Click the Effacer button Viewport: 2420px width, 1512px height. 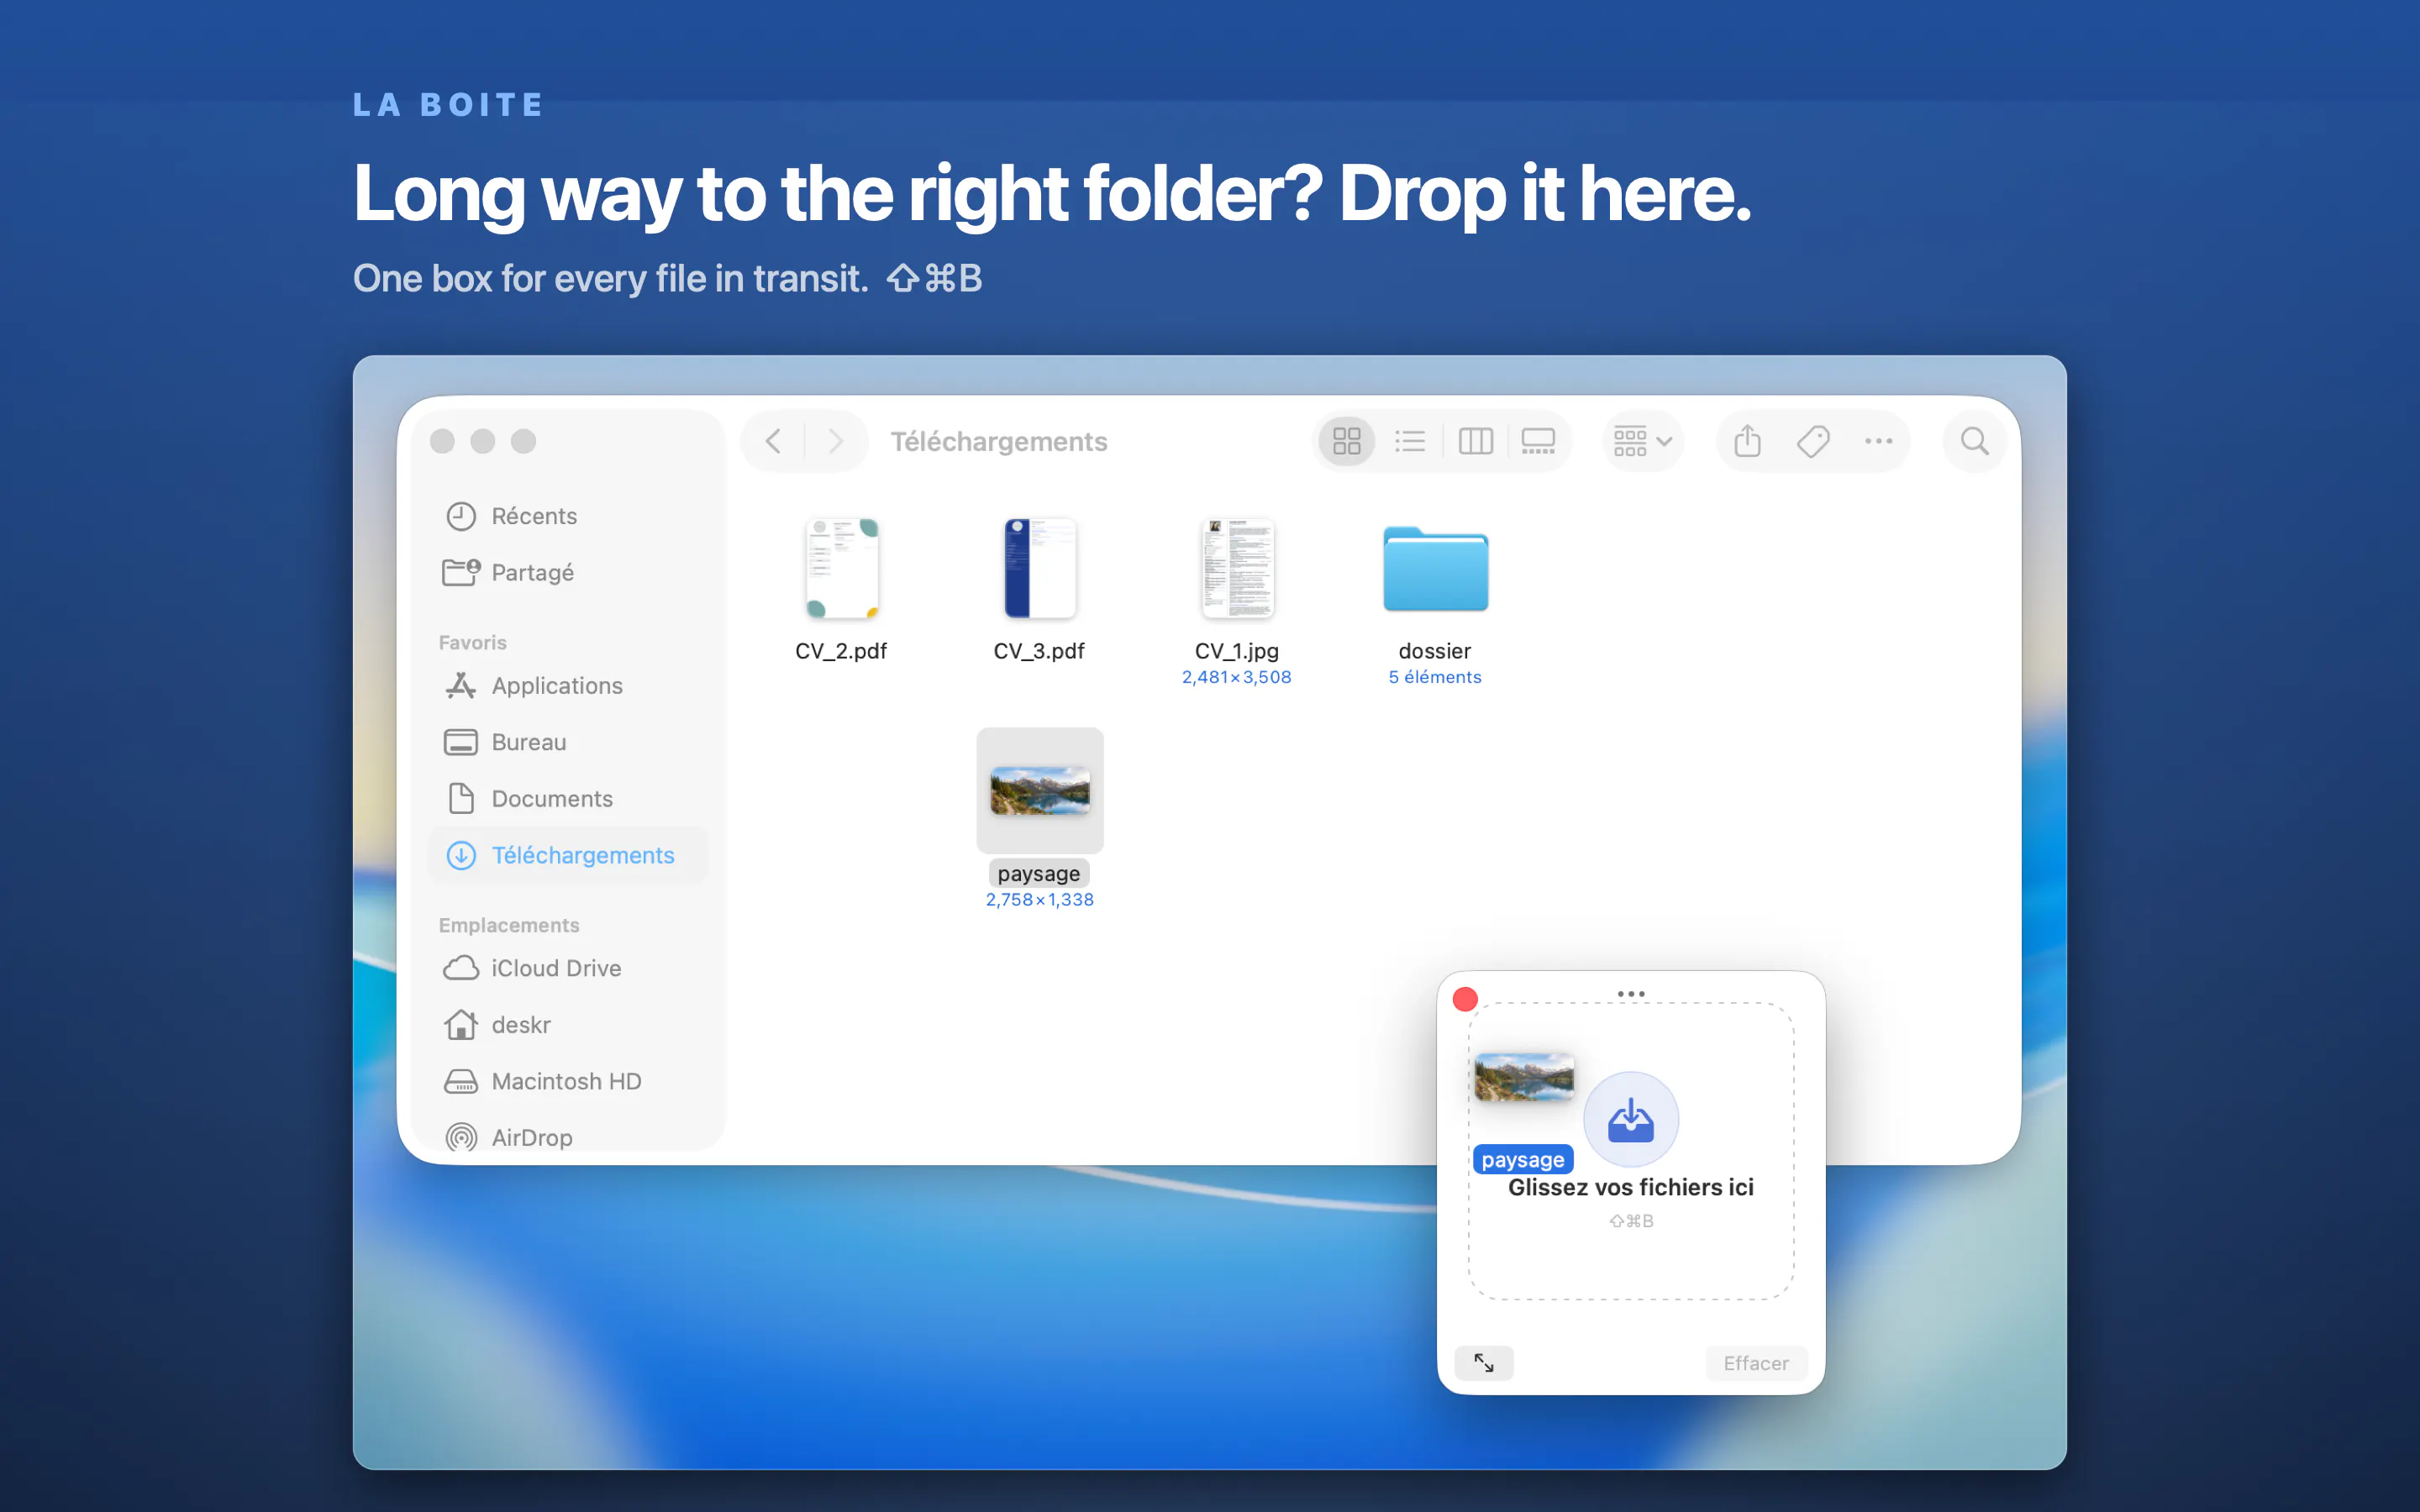(1756, 1363)
